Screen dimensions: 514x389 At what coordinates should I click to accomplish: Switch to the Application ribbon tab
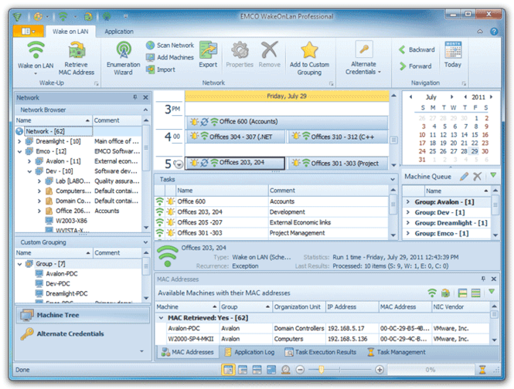point(119,32)
